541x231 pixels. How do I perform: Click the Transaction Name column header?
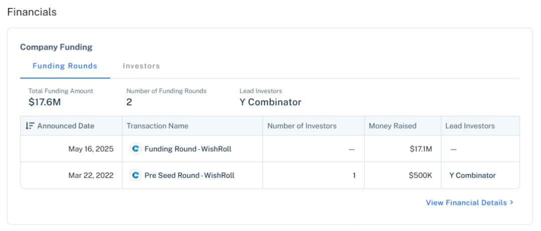tap(157, 126)
